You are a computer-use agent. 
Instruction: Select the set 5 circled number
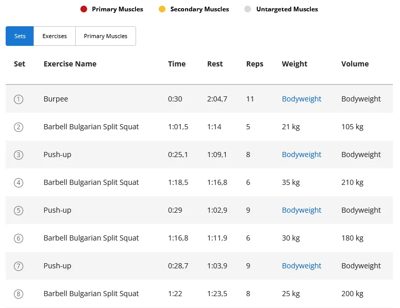(19, 211)
